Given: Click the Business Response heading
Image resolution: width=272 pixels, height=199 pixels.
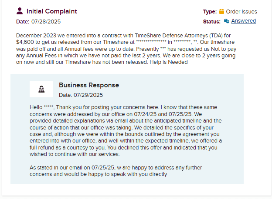Looking at the screenshot, I should click(88, 85).
